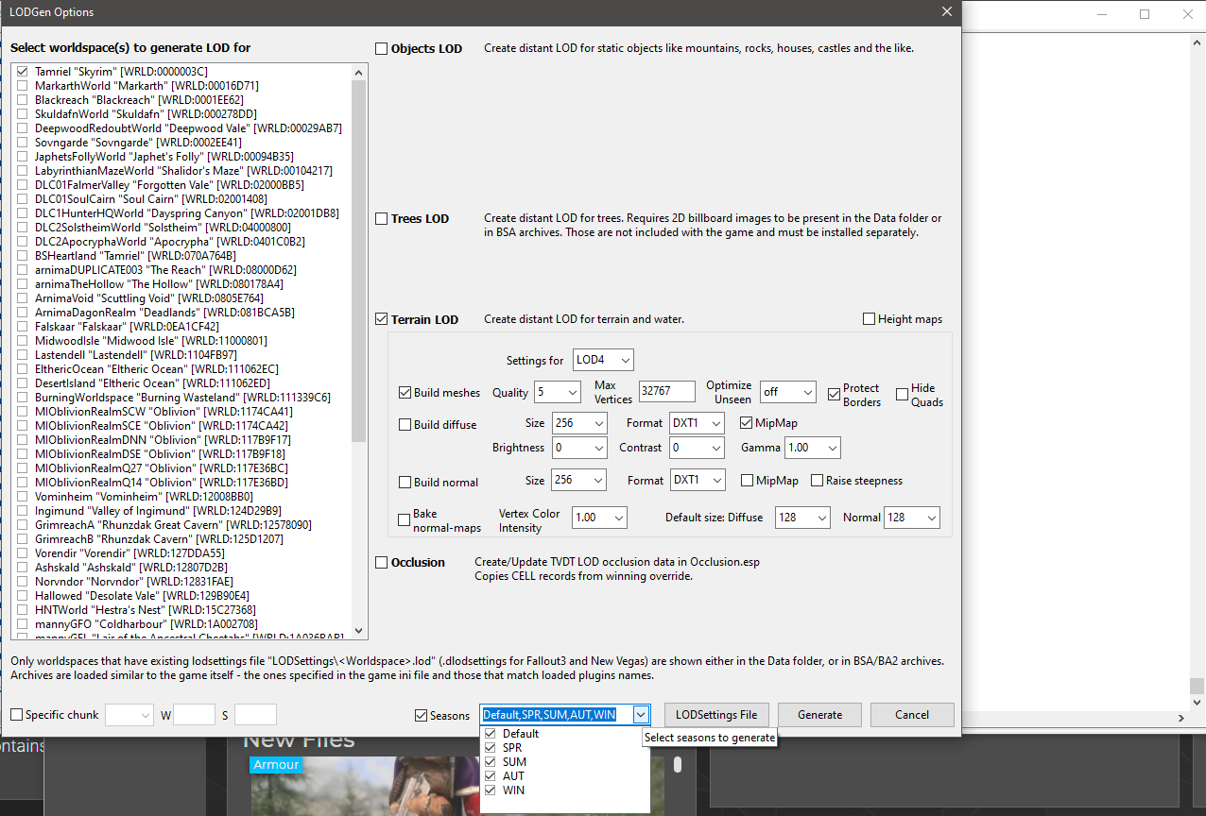Uncheck SUM in seasons list
Viewport: 1206px width, 816px height.
(x=490, y=762)
